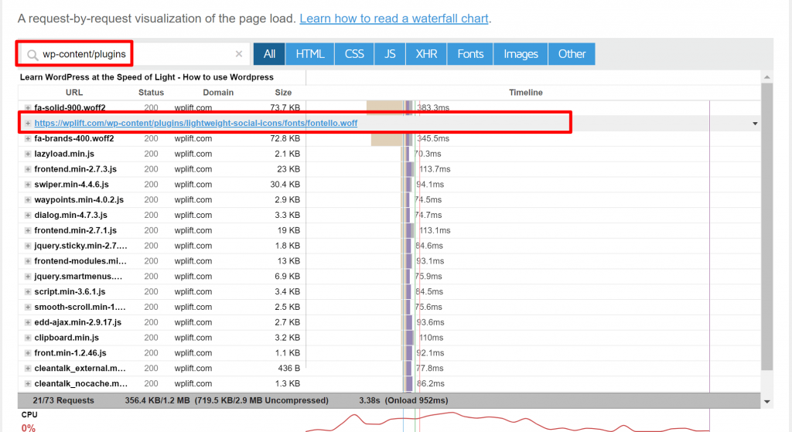Expand the fa-brands-400.woff2 request row

pos(28,138)
